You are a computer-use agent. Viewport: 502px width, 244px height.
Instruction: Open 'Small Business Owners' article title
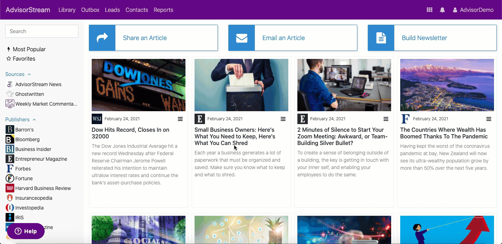235,136
